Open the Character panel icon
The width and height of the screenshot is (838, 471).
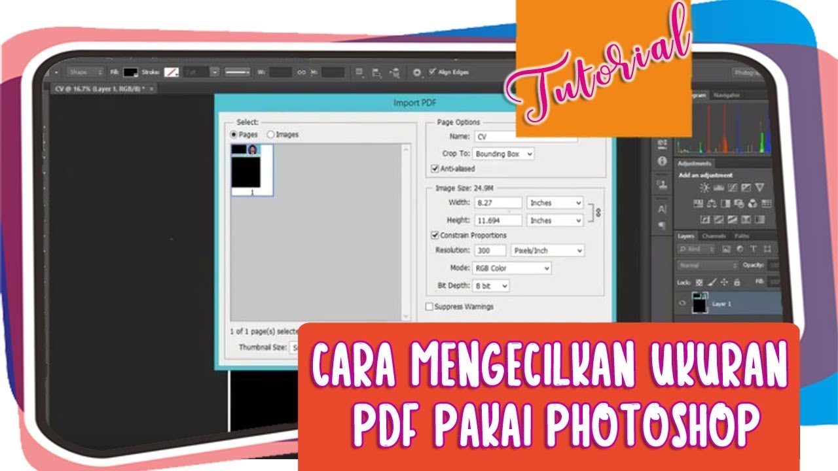click(x=662, y=209)
